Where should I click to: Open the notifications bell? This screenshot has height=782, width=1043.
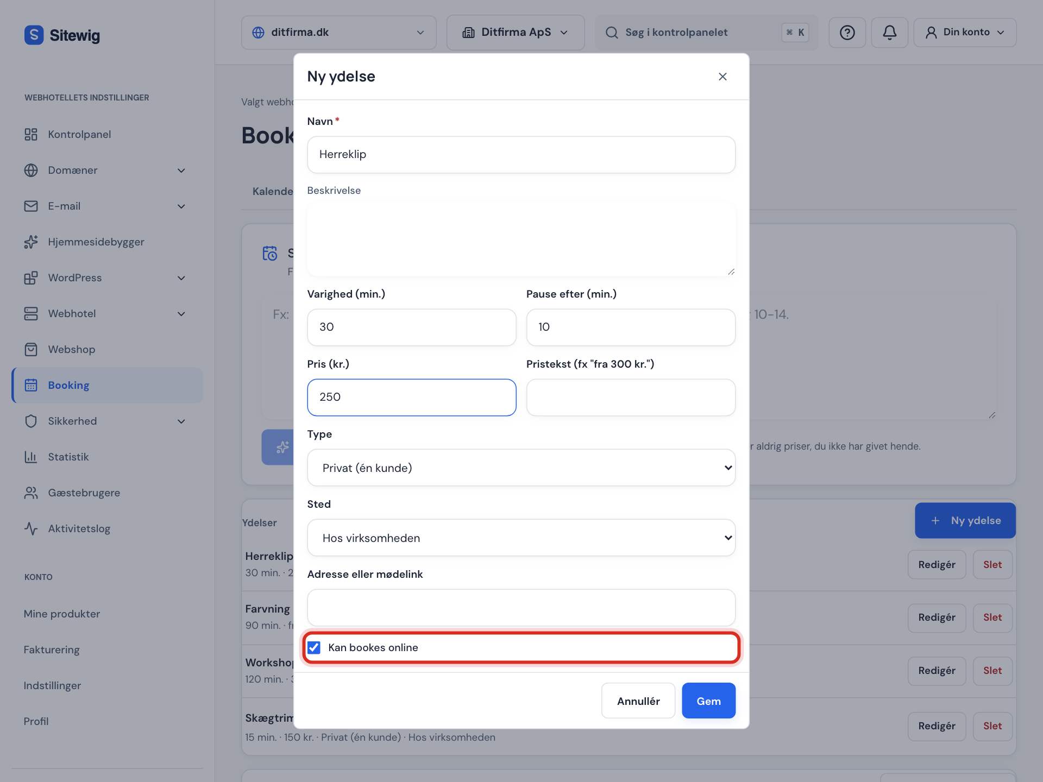[889, 33]
